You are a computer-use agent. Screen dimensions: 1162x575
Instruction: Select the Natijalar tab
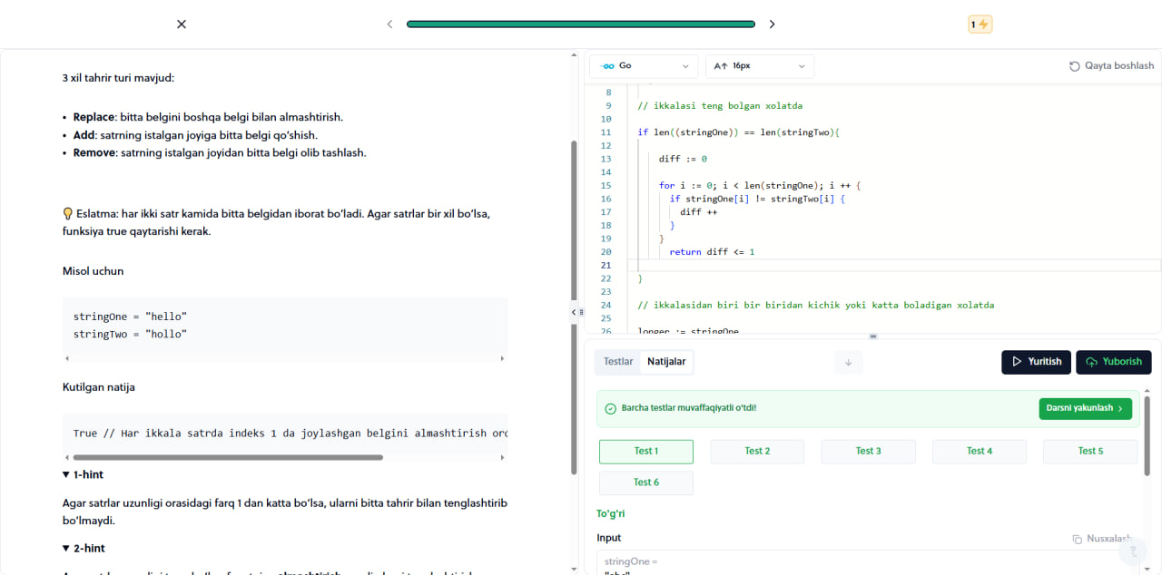pyautogui.click(x=666, y=361)
